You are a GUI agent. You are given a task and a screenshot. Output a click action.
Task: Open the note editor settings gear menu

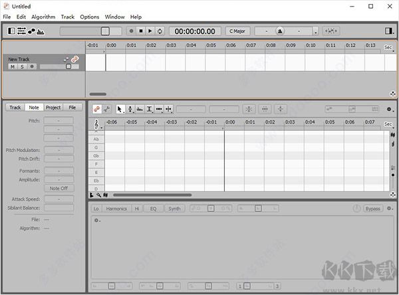point(390,110)
